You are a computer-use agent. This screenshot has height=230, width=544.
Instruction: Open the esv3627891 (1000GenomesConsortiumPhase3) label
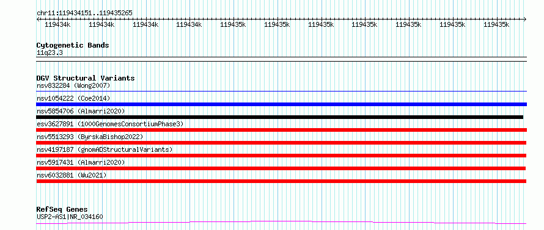[x=110, y=124]
